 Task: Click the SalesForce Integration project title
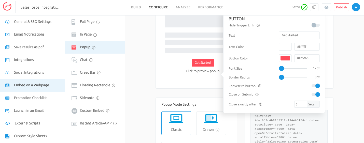(40, 7)
